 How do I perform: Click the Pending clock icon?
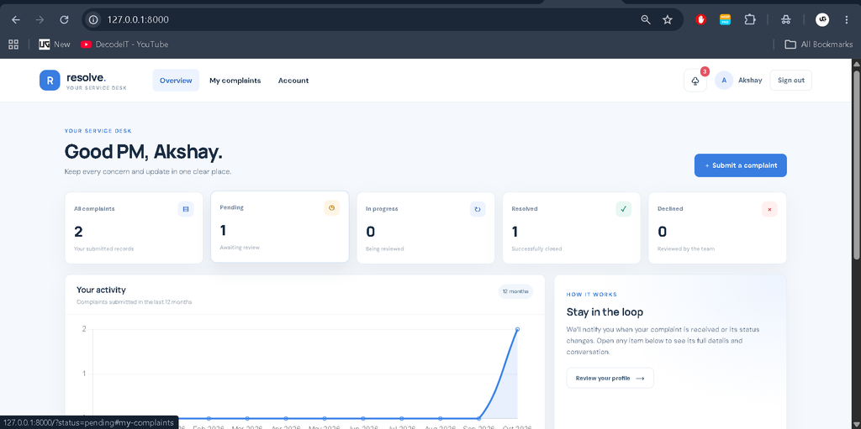point(331,208)
